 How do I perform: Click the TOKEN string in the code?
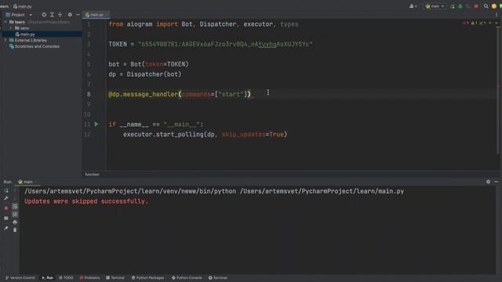[225, 44]
